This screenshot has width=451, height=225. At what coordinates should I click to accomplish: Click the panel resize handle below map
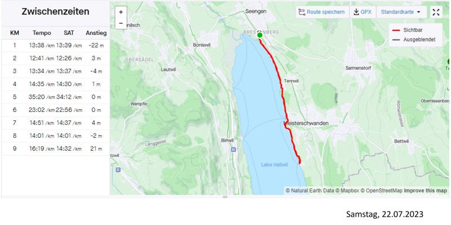pyautogui.click(x=225, y=197)
